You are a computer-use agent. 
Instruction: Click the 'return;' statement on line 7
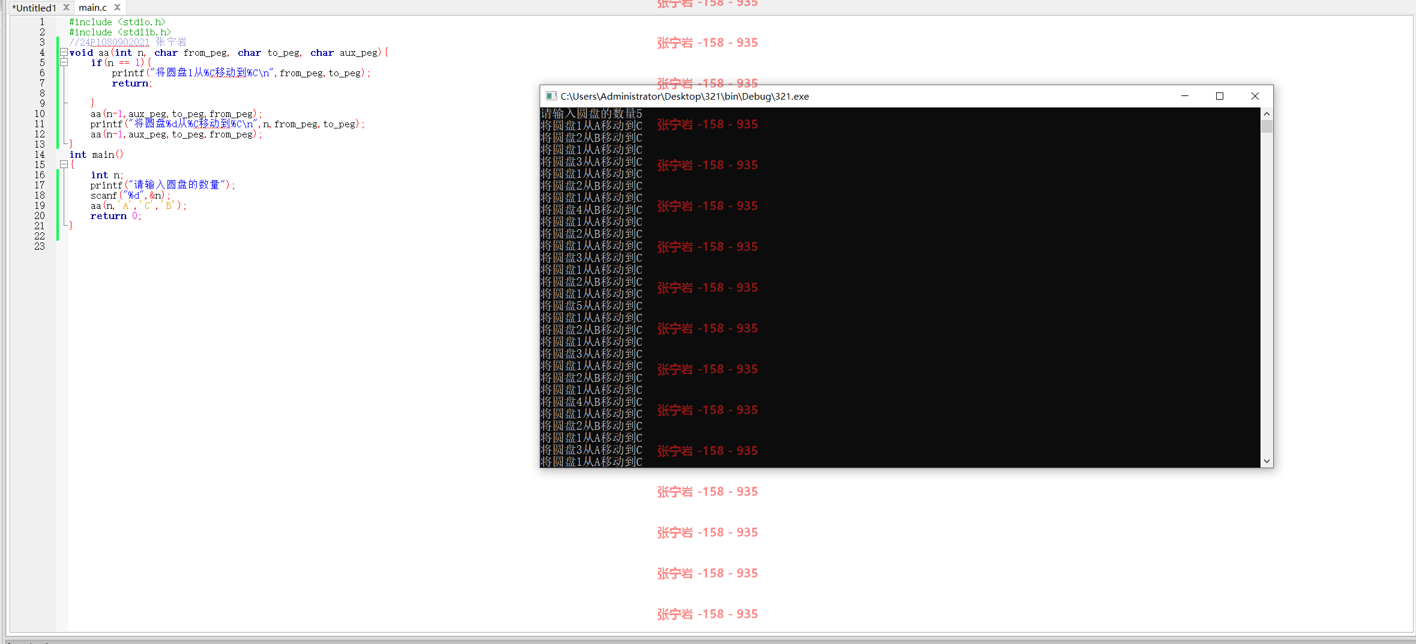(132, 83)
